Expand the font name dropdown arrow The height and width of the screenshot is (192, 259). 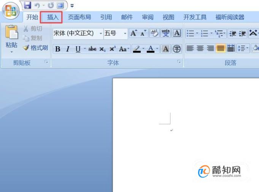point(101,33)
